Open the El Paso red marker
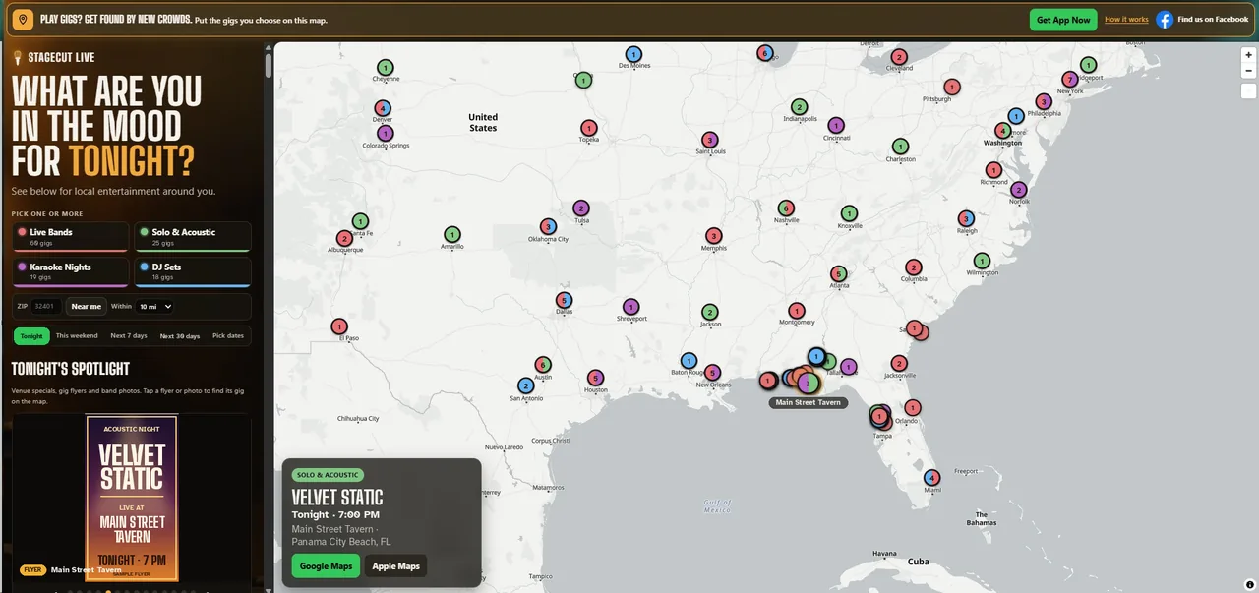 pos(339,326)
